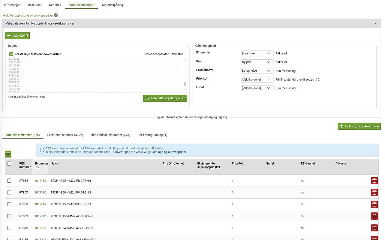Image resolution: width=385 pixels, height=240 pixels.
Task: Check the row R7857 checkbox
Action: pyautogui.click(x=9, y=192)
